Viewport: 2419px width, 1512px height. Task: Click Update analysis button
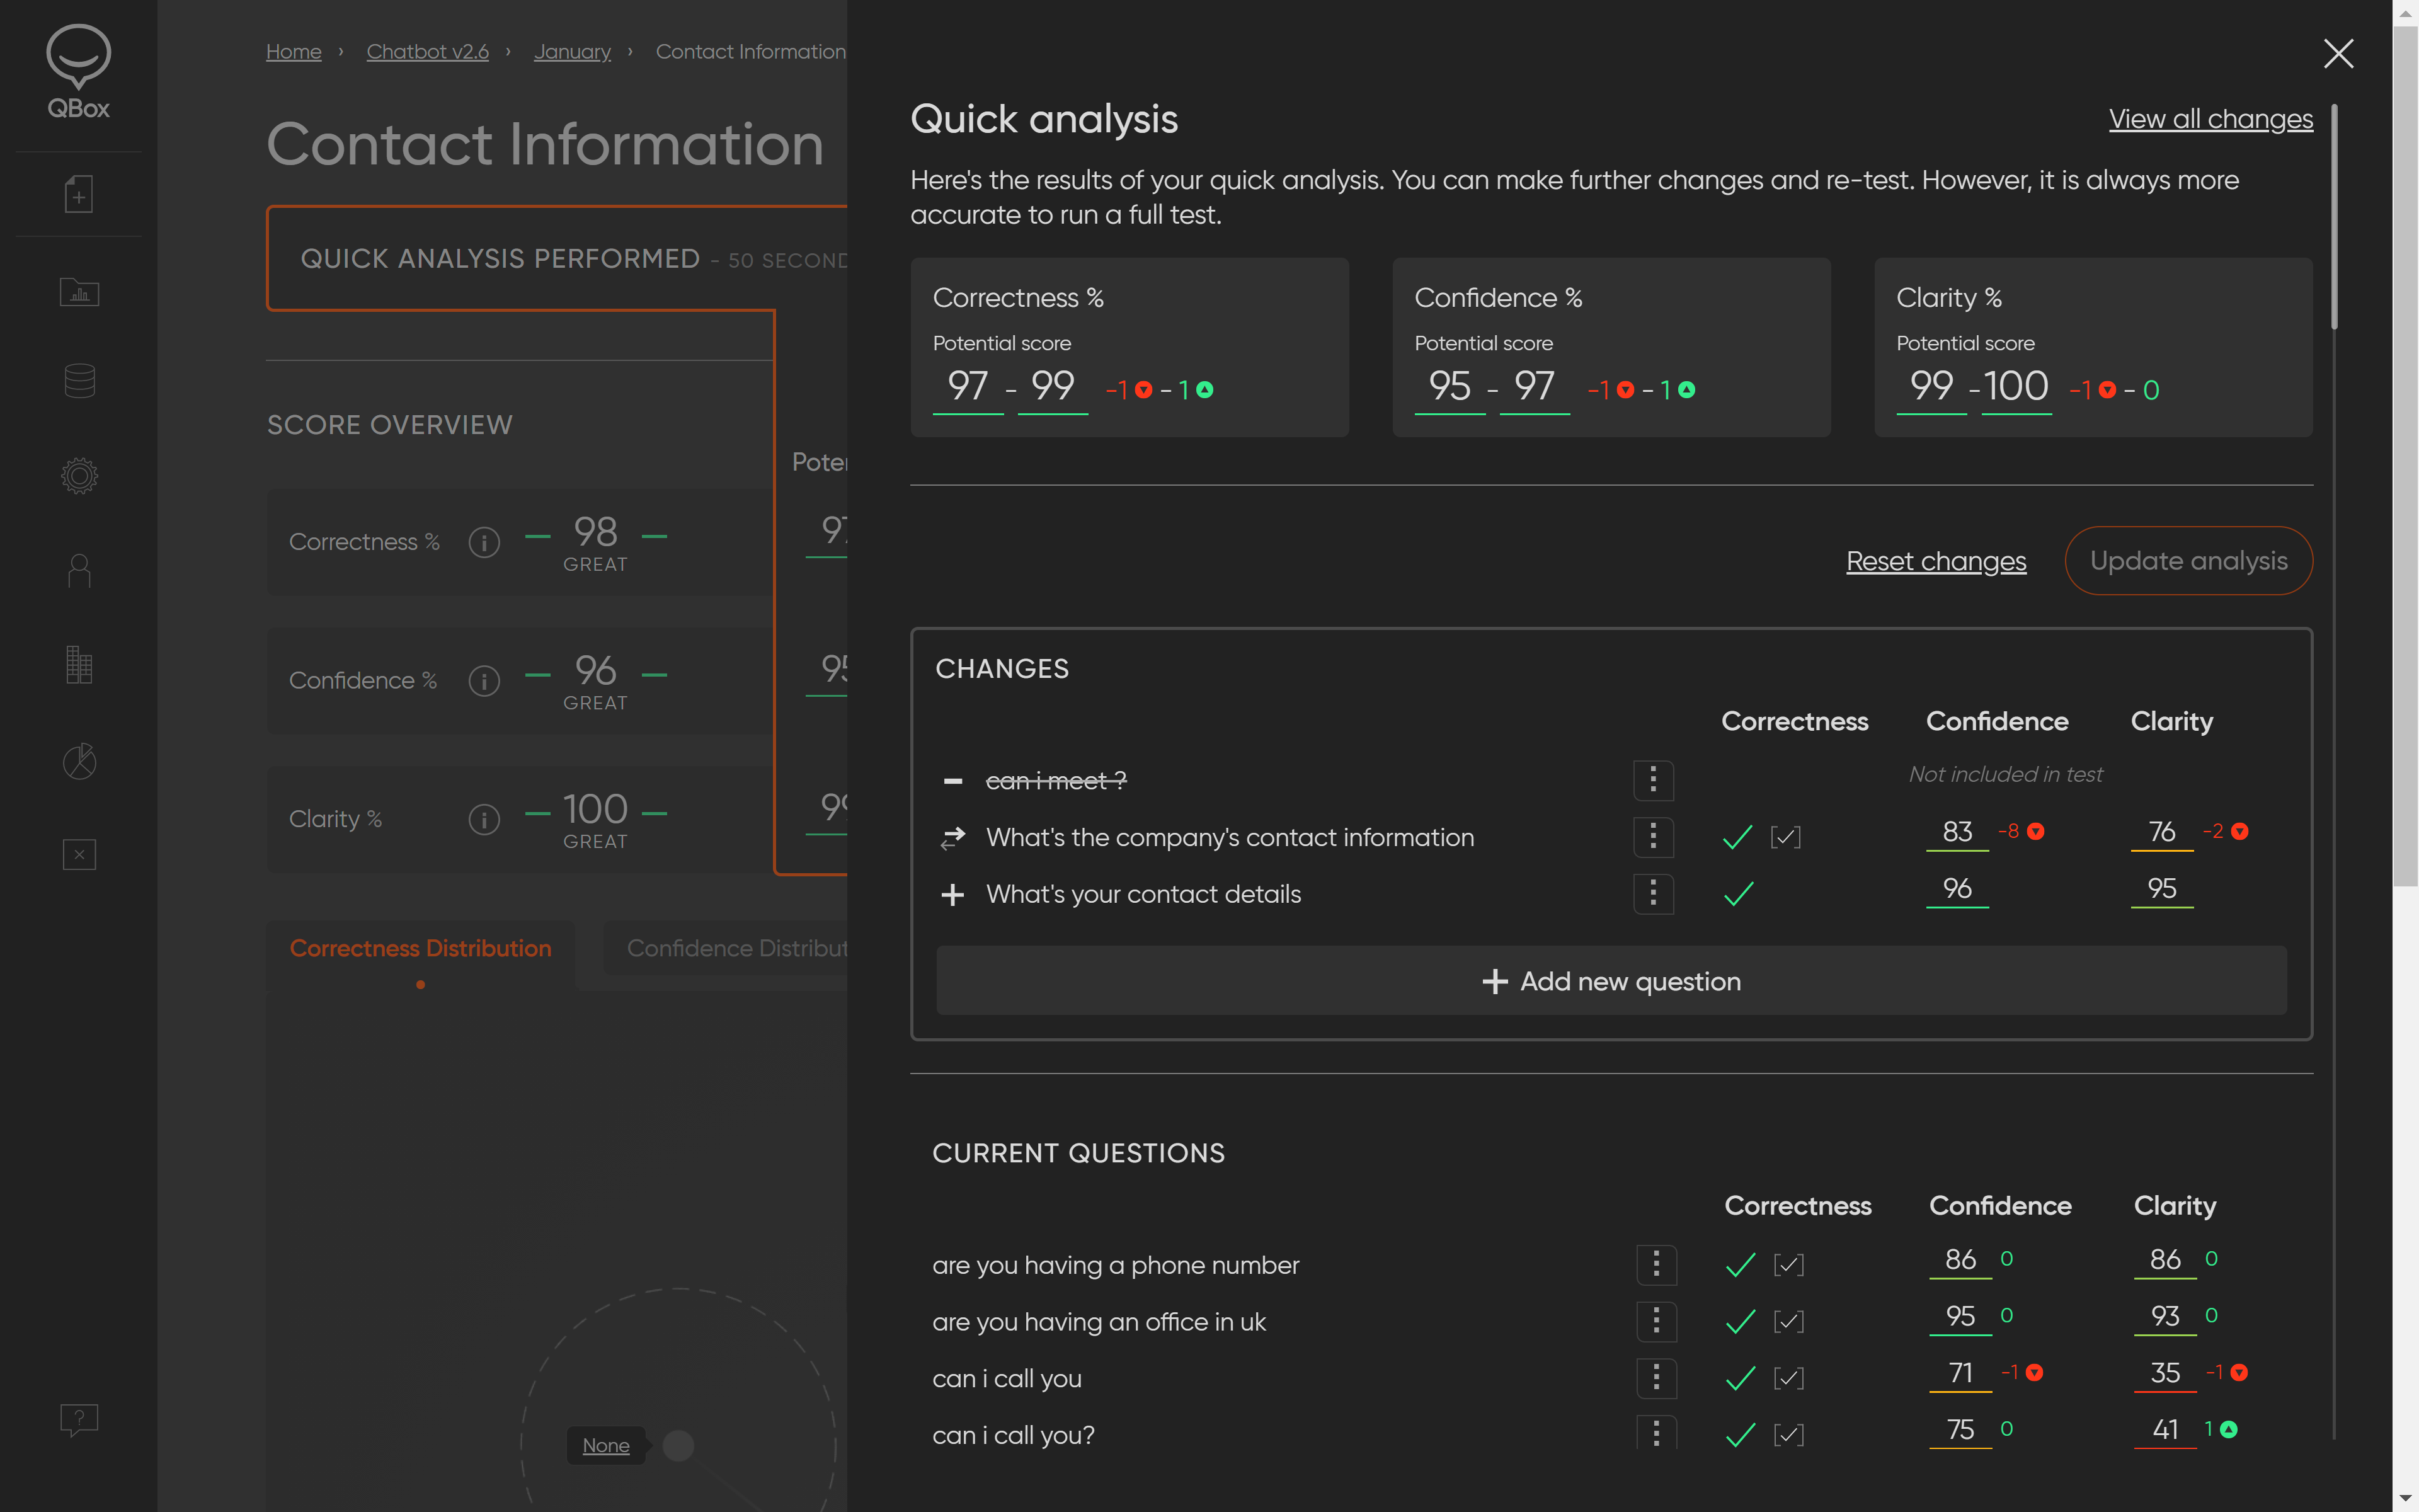(2189, 561)
